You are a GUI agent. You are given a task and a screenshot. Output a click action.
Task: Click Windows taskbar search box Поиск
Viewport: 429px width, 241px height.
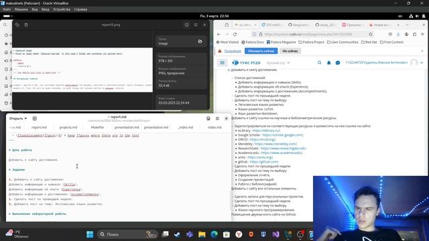coord(127,234)
